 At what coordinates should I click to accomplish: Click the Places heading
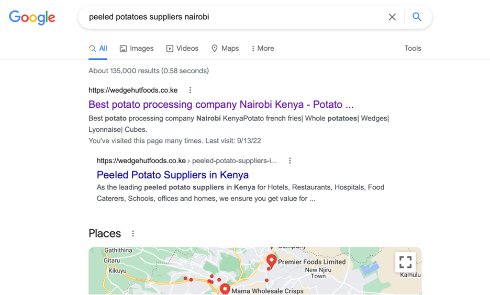[105, 233]
